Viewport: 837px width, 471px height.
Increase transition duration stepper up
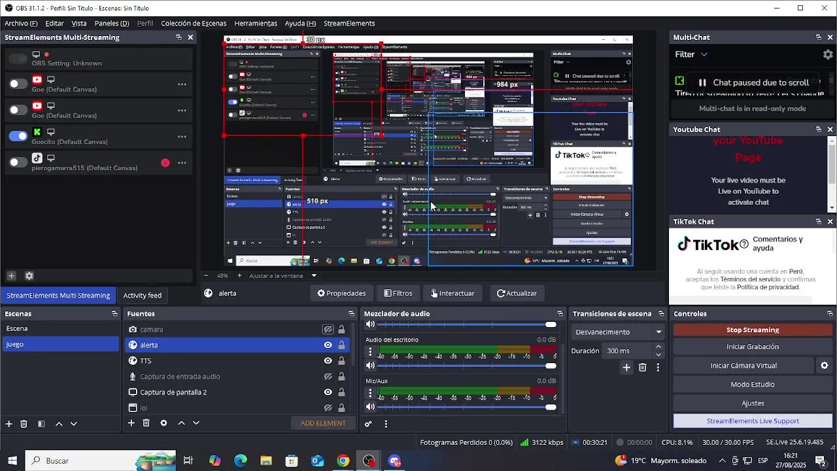(x=658, y=347)
